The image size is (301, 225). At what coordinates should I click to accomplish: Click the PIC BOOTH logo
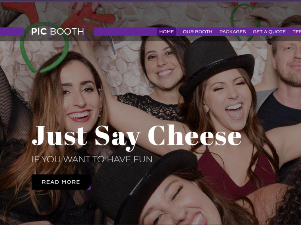[x=58, y=31]
